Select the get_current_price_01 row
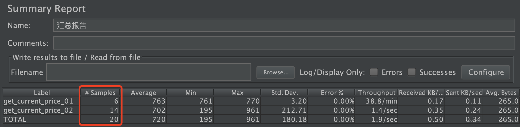 tap(38, 101)
